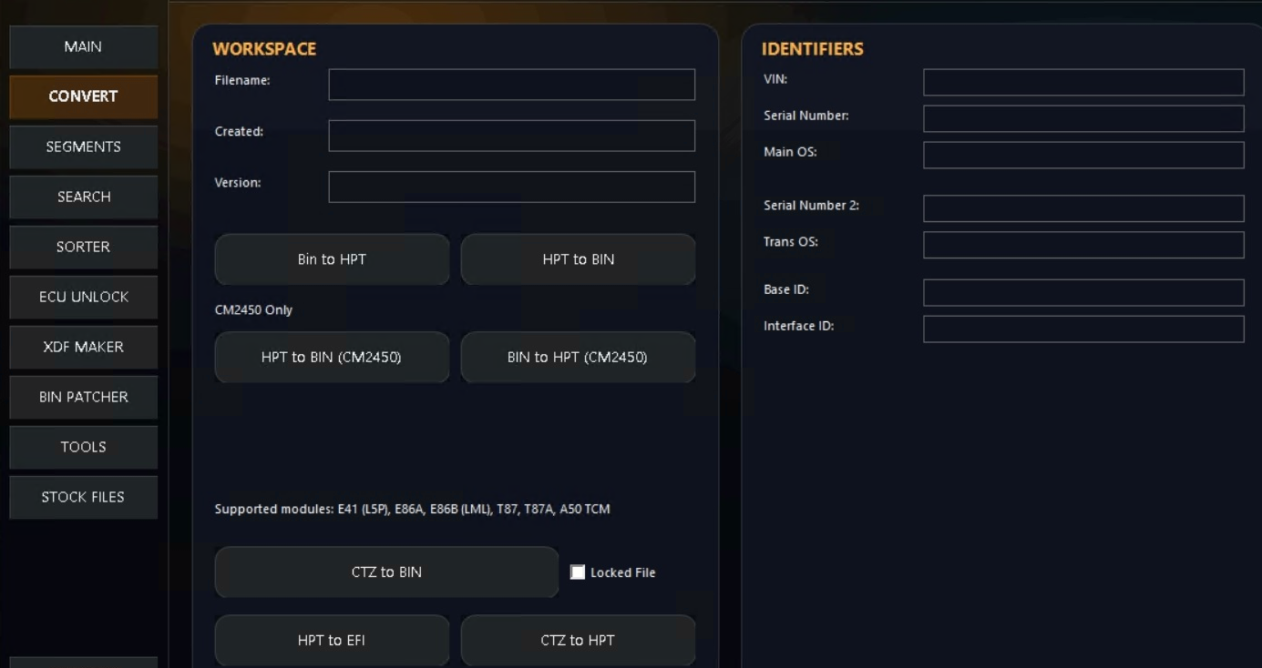Click the 'Supported modules' text line
Screen dimensions: 1262x668
coord(412,509)
